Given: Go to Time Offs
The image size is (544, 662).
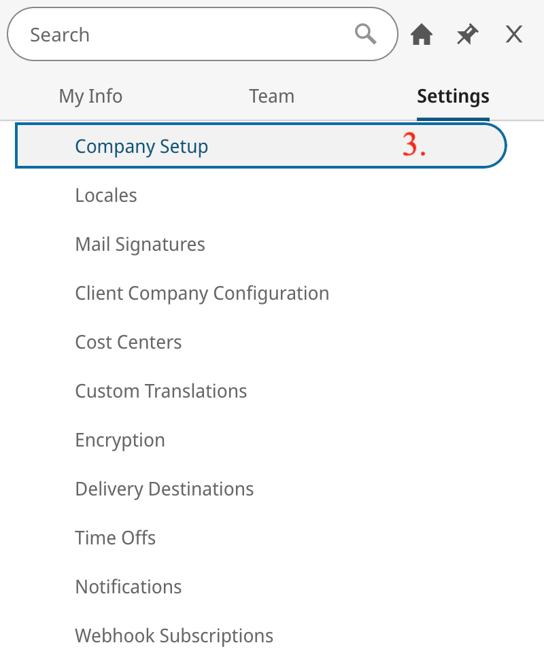Looking at the screenshot, I should pos(116,538).
